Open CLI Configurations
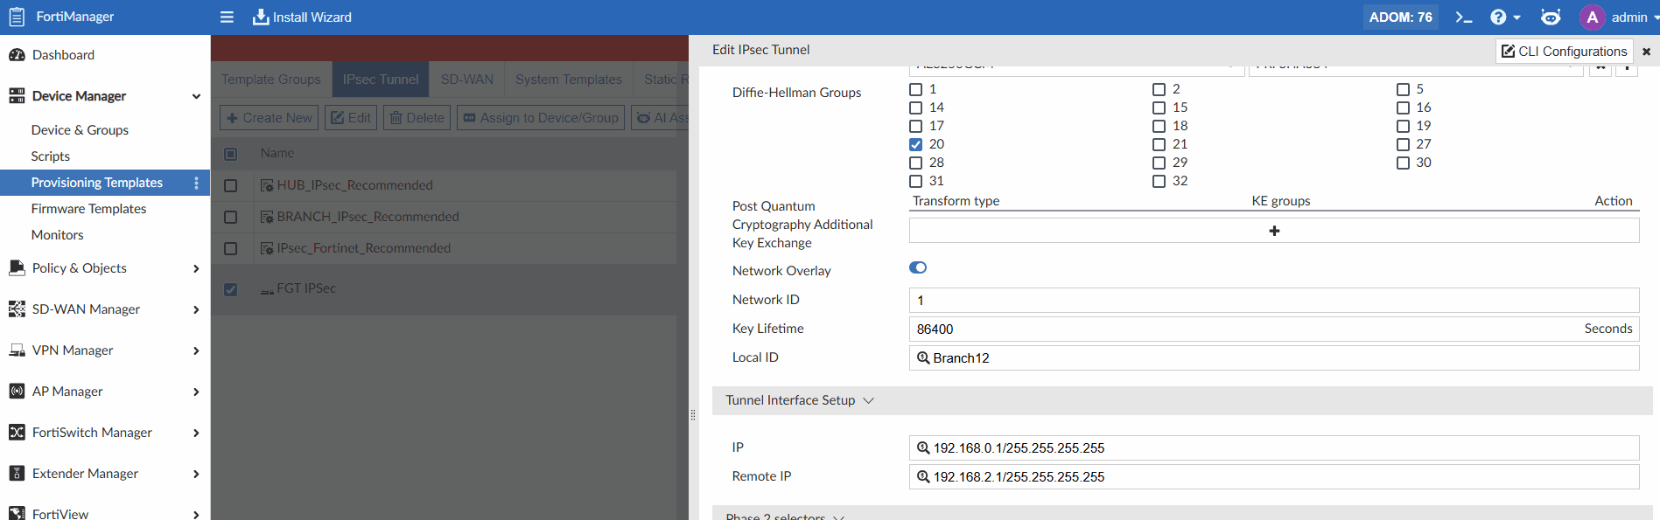This screenshot has height=520, width=1660. 1565,52
